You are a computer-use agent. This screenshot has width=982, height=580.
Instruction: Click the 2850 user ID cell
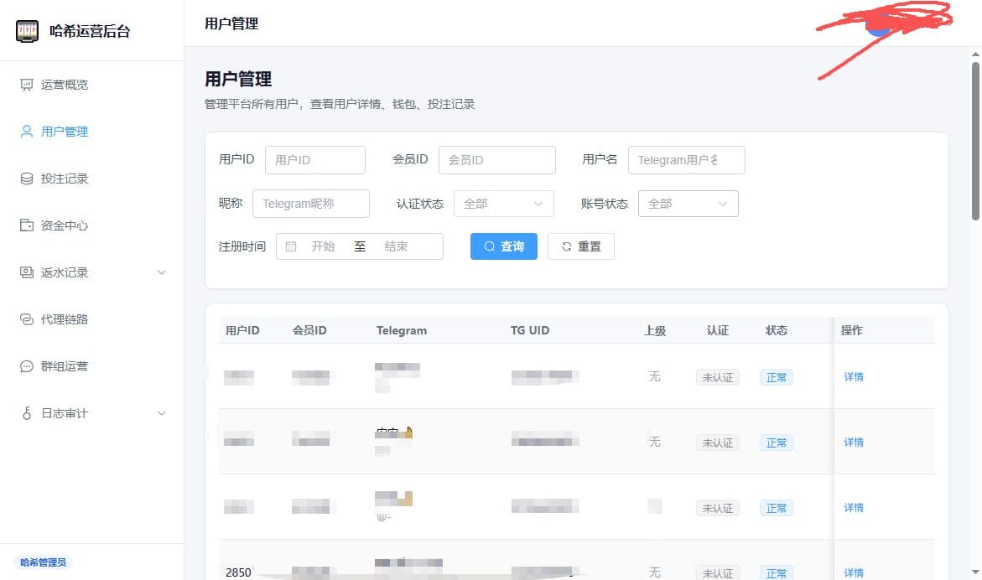[238, 572]
